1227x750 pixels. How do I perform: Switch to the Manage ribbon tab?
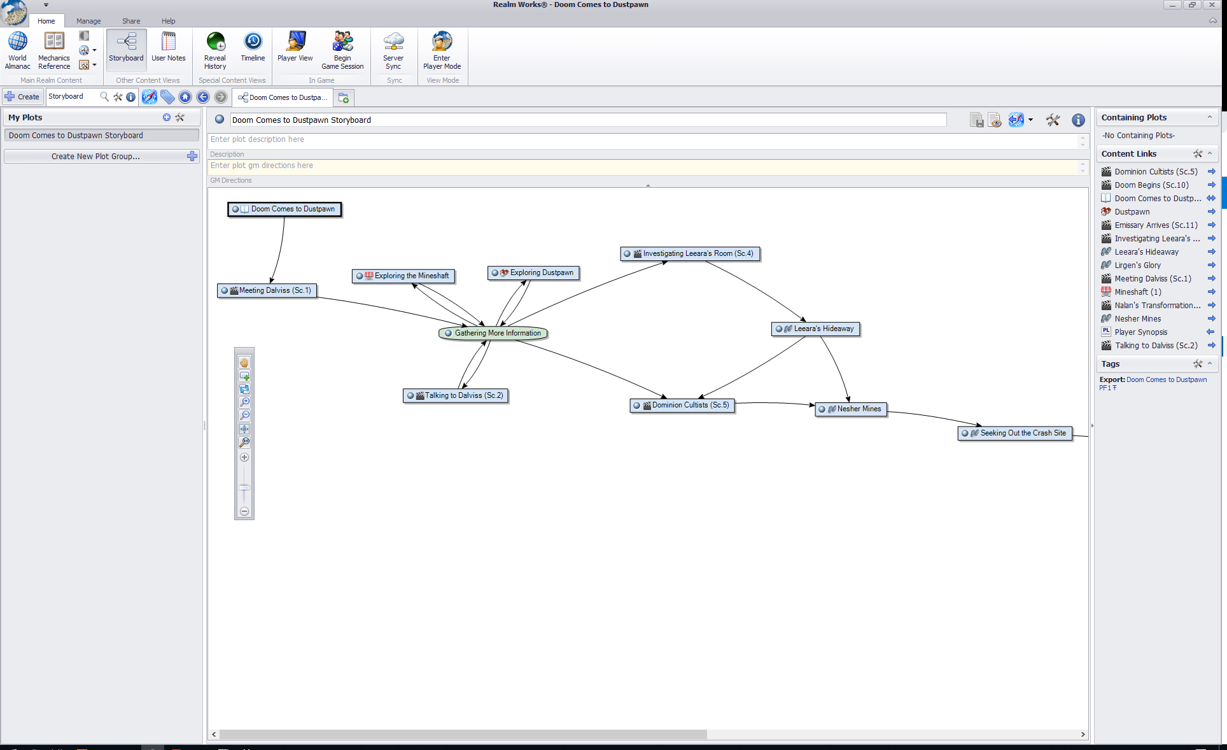coord(88,21)
